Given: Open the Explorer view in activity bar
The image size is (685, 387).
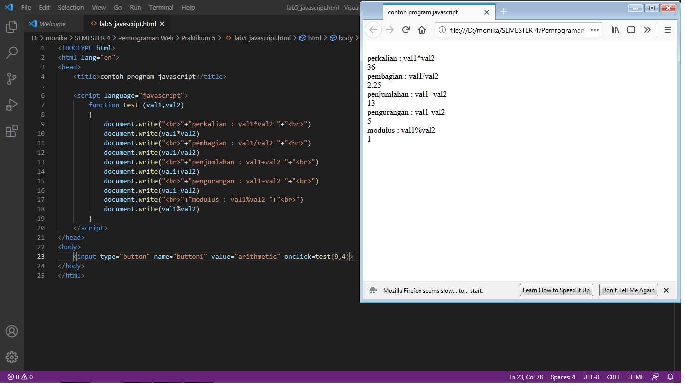Looking at the screenshot, I should click(12, 27).
